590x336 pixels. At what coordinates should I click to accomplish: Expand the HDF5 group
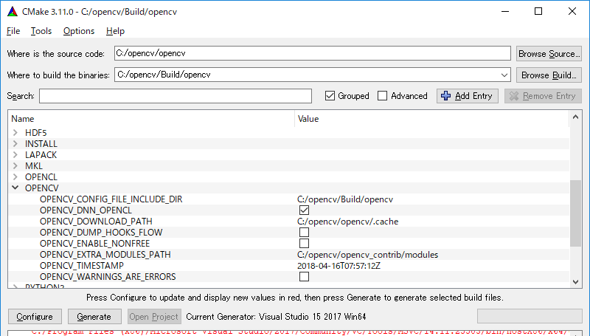[15, 133]
